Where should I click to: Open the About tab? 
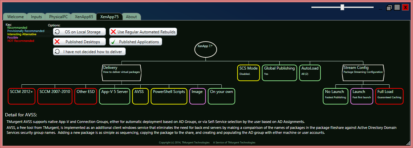131,16
